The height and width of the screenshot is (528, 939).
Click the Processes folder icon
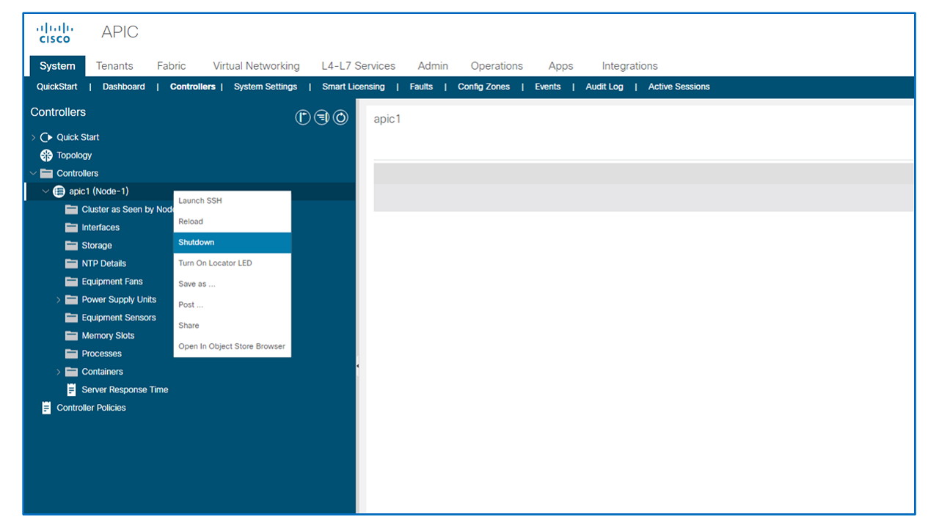(x=71, y=353)
